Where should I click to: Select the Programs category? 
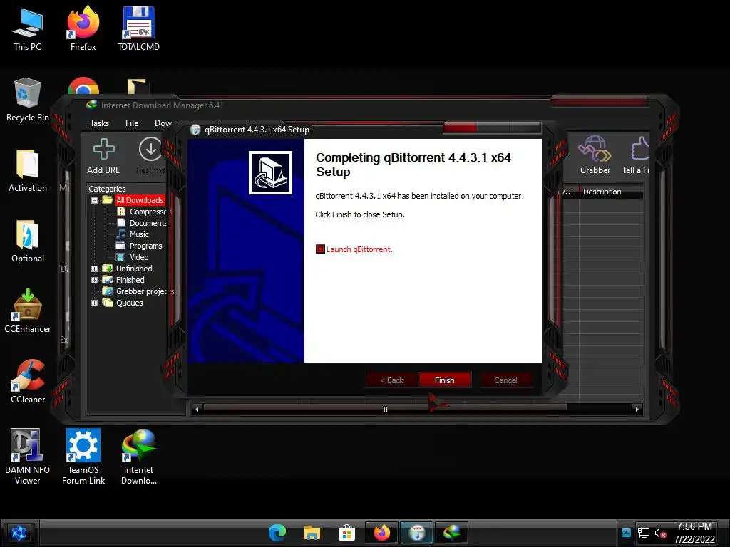145,246
